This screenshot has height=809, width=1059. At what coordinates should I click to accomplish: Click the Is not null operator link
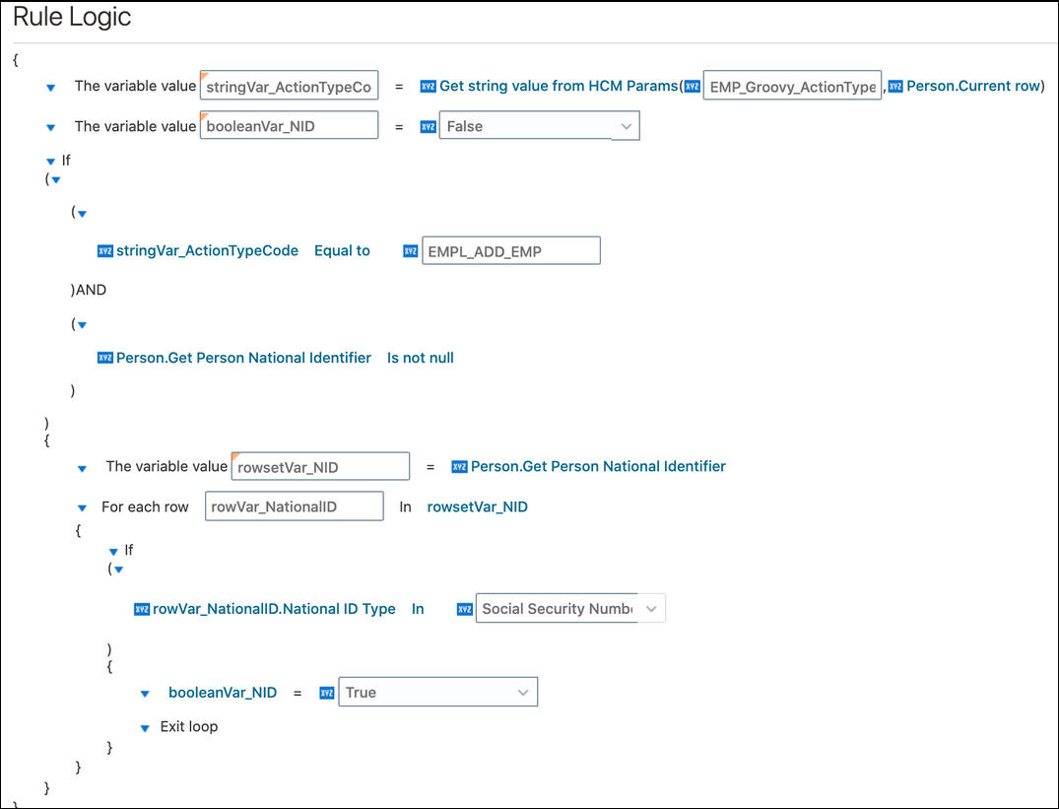[421, 358]
